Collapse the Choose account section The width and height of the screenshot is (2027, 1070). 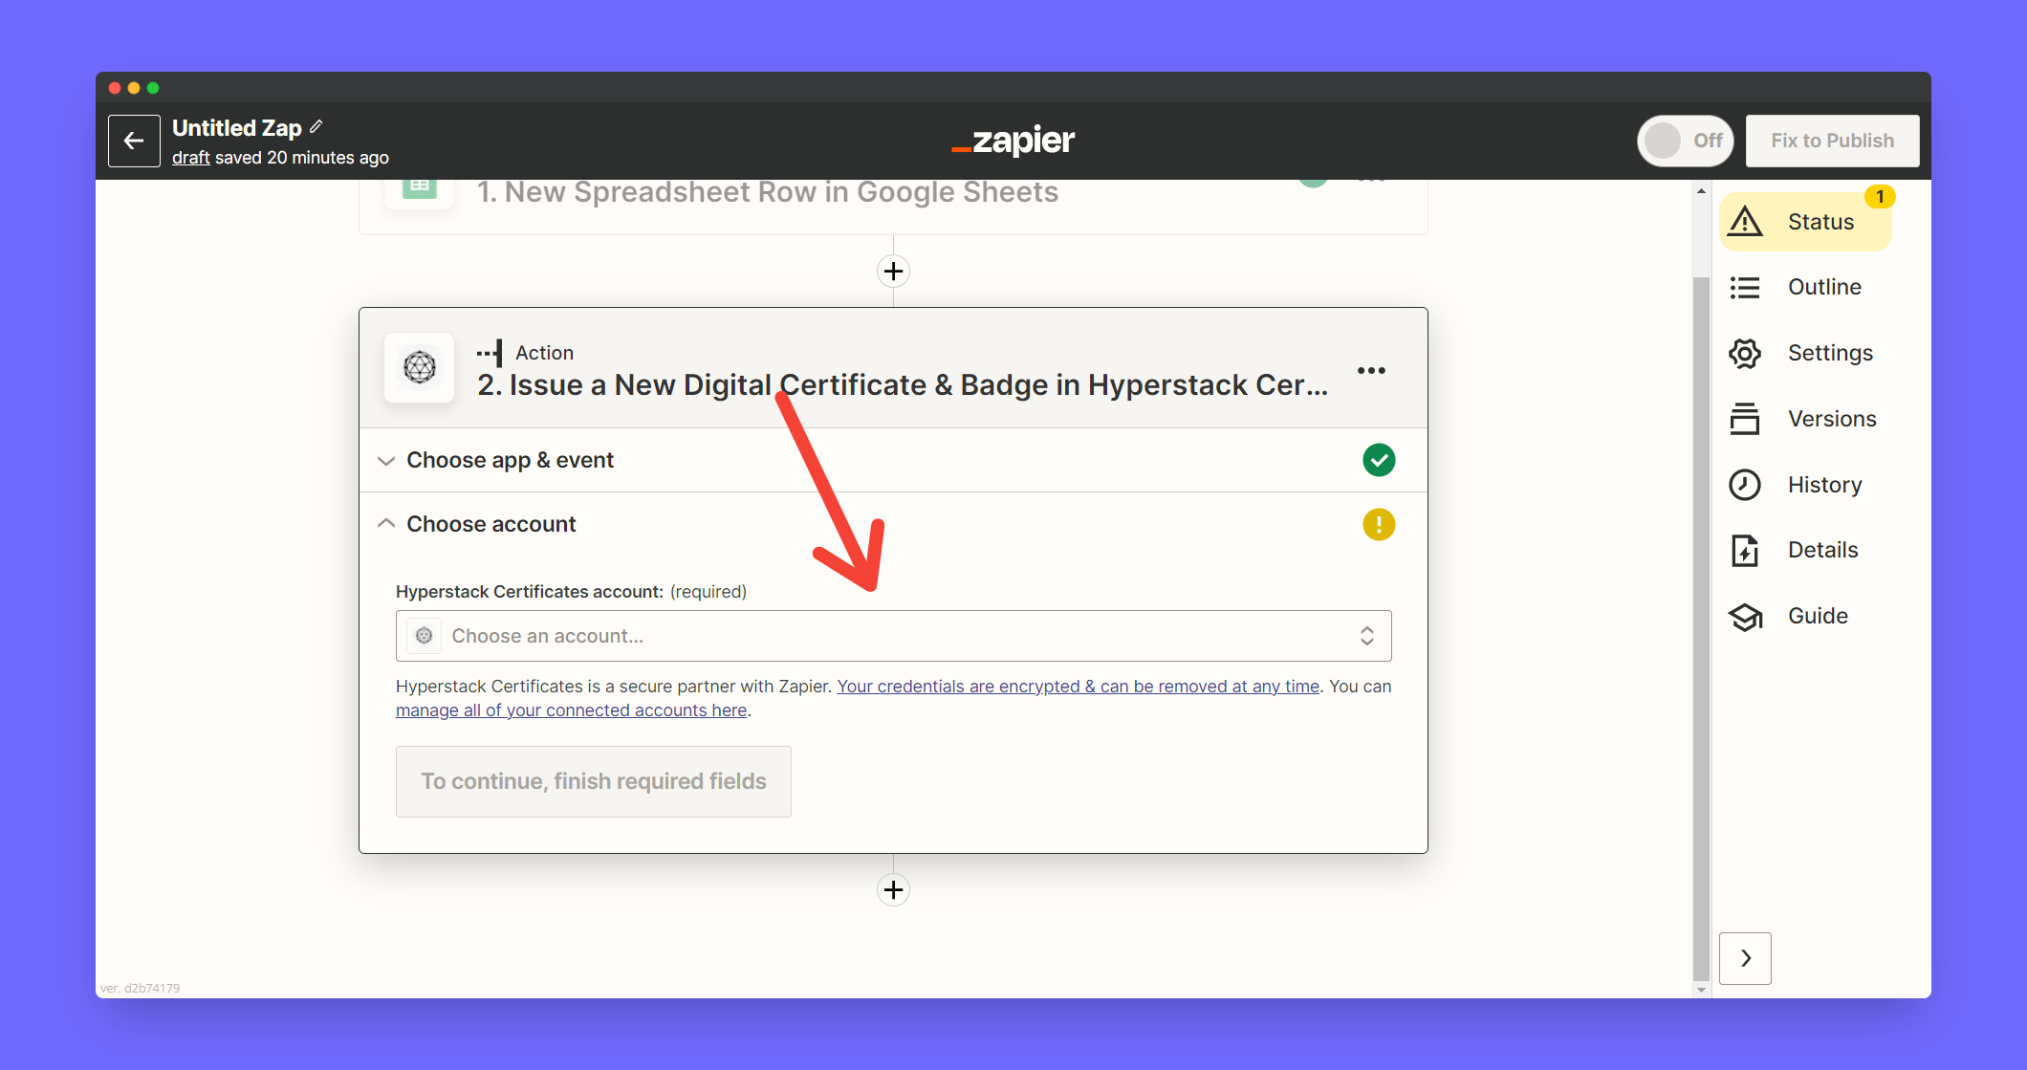(490, 524)
